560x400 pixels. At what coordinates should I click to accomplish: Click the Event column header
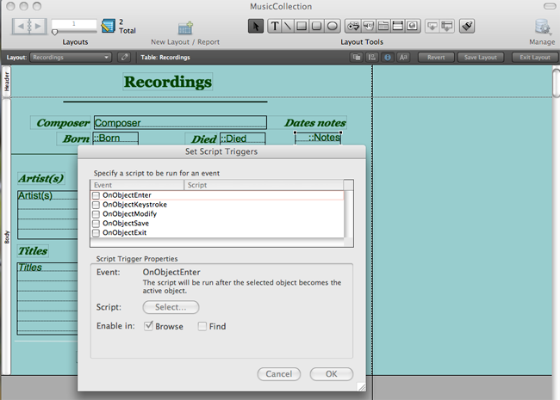(137, 185)
